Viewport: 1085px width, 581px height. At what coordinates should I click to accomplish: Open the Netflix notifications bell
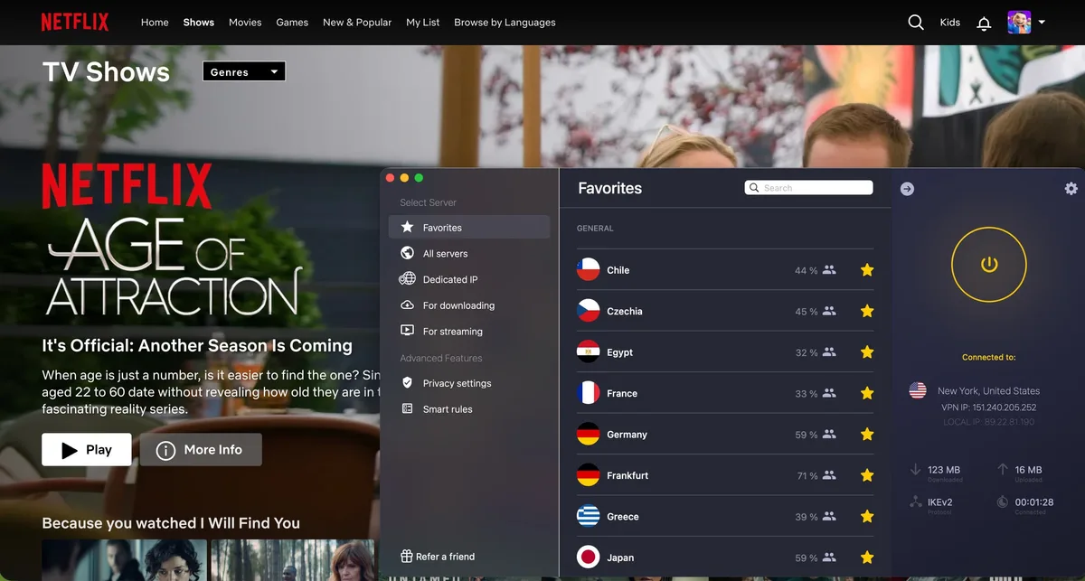pos(984,23)
